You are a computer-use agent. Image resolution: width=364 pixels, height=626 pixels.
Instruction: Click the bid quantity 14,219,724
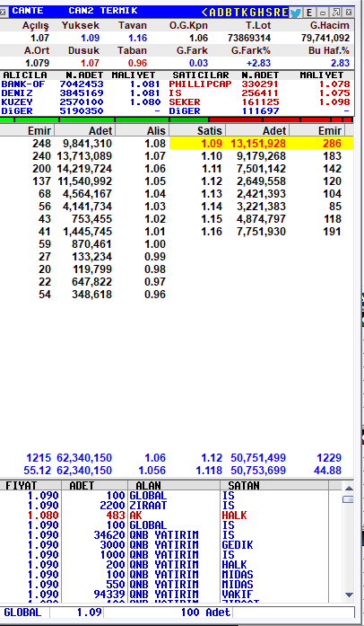pos(84,169)
